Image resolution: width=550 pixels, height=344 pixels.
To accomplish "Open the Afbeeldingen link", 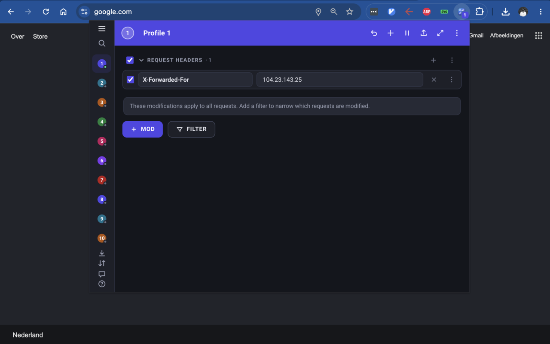I will click(507, 35).
